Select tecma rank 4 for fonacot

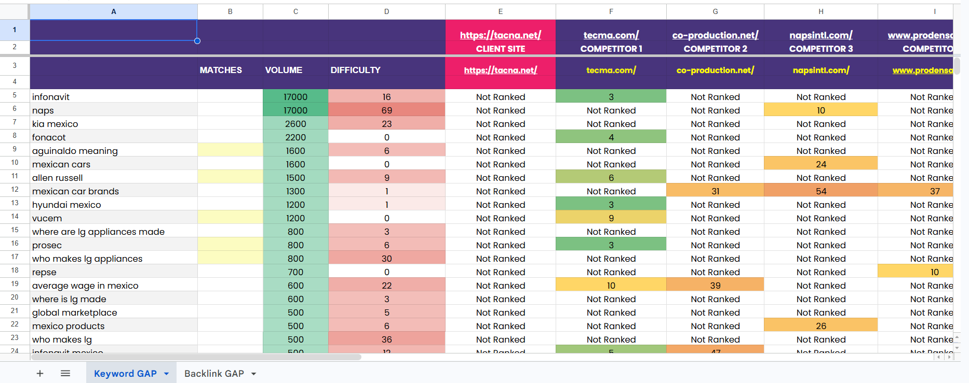coord(611,137)
